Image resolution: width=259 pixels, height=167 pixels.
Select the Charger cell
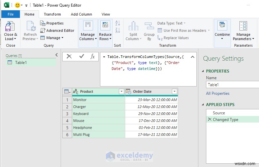98,107
